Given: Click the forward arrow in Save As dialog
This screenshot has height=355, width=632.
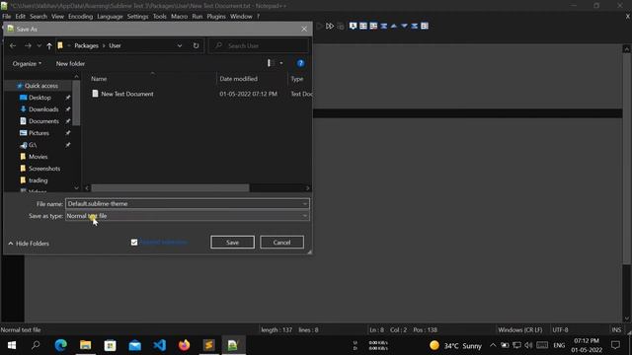Looking at the screenshot, I should tap(28, 46).
